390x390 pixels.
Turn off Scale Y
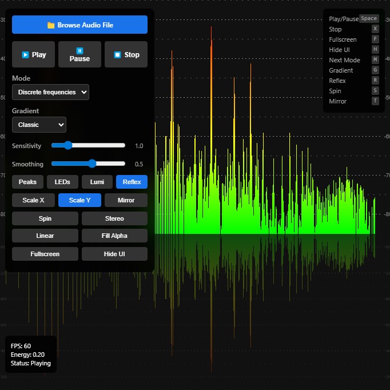pyautogui.click(x=79, y=200)
